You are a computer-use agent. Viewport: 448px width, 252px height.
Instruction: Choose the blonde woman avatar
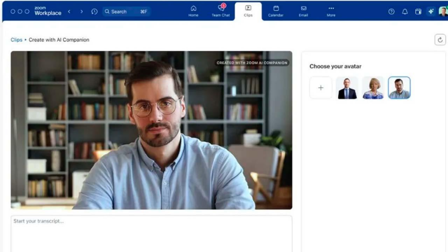(x=373, y=88)
